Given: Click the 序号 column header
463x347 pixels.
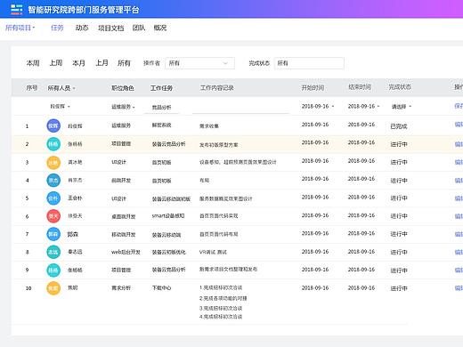Looking at the screenshot, I should [x=32, y=88].
